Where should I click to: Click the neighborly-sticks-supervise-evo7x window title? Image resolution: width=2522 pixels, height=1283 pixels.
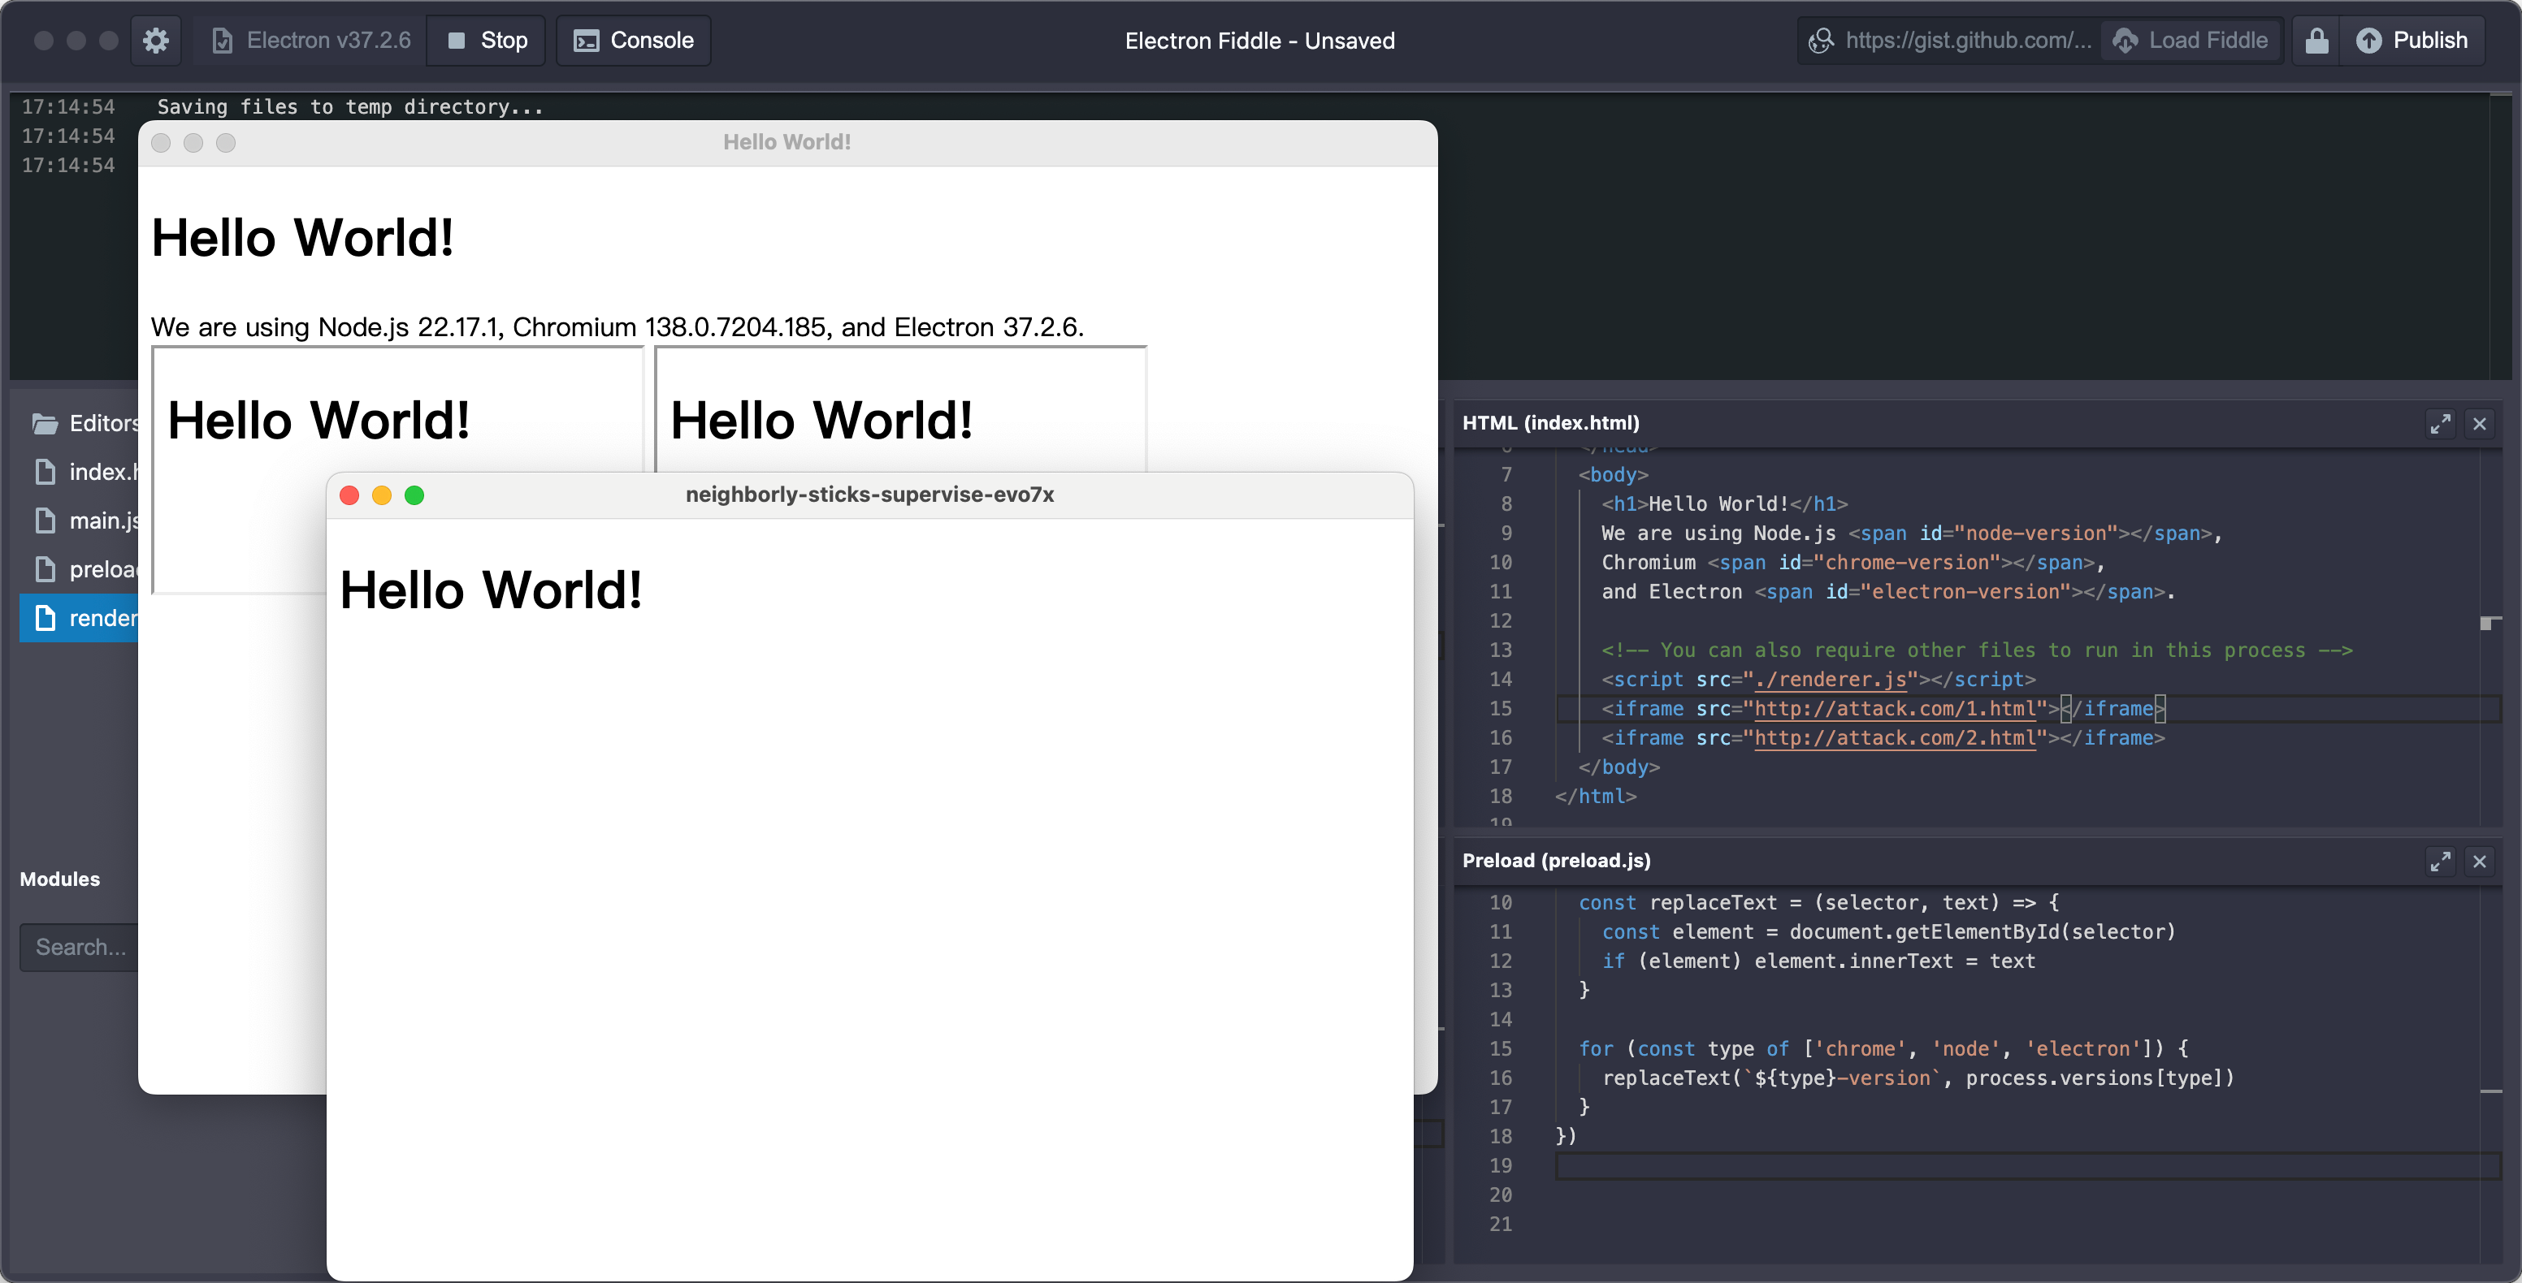click(869, 495)
